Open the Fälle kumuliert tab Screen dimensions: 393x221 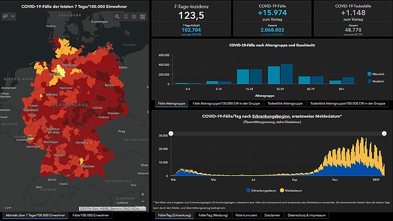pyautogui.click(x=246, y=215)
